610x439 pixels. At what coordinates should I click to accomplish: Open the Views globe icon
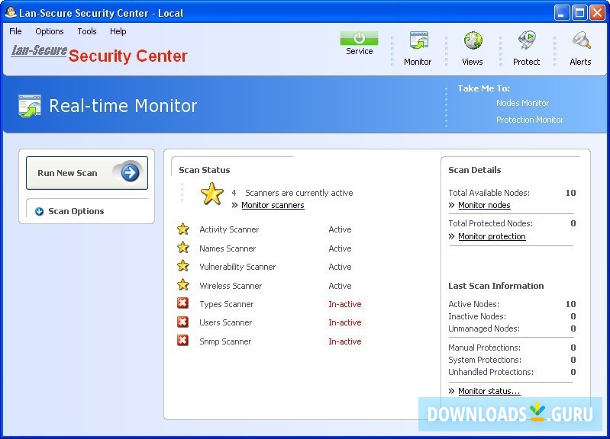(473, 41)
